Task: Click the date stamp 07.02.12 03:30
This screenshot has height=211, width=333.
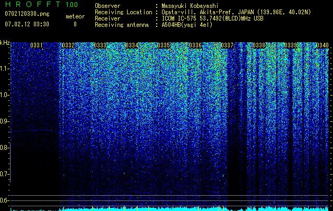Action: coord(27,24)
